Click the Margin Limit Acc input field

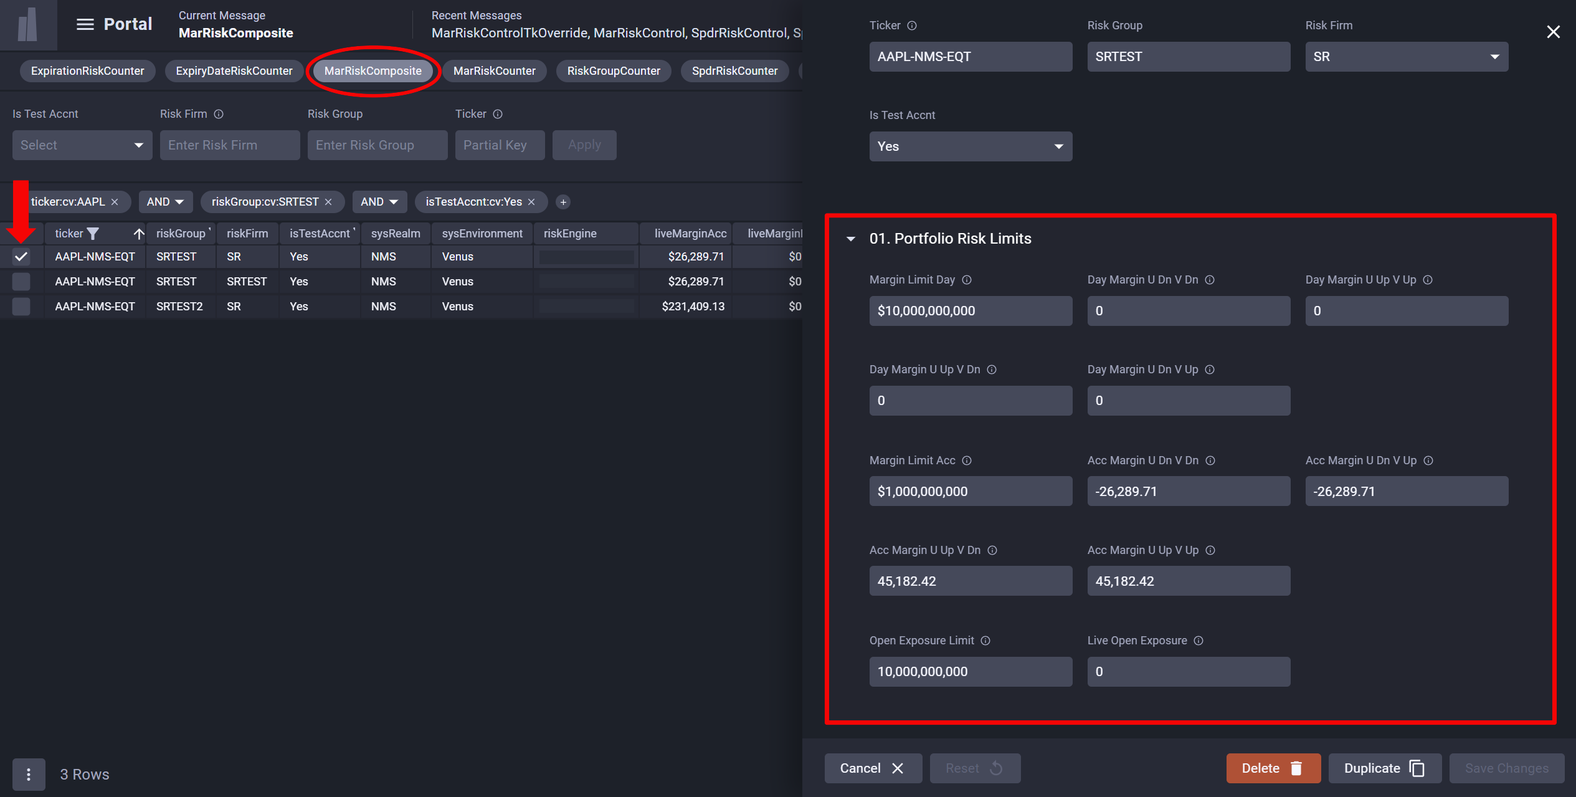coord(970,491)
